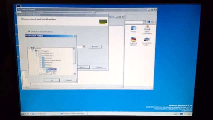Click Next in Update Driver Wizard

[x=84, y=67]
